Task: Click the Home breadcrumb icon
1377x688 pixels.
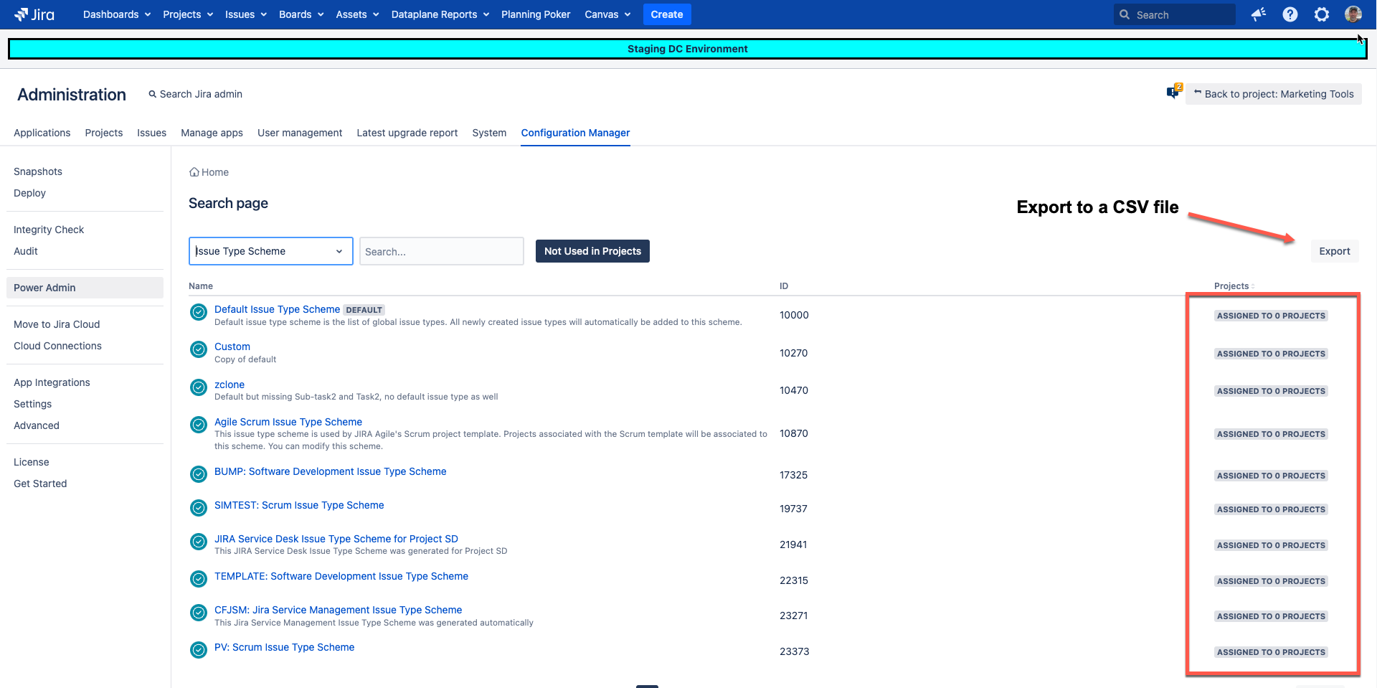Action: pos(194,172)
